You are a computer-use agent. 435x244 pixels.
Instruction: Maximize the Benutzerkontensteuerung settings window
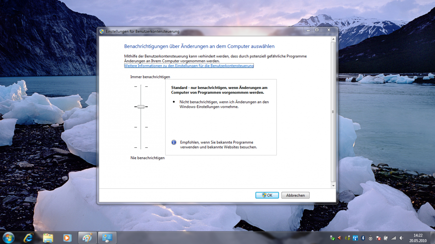click(317, 30)
